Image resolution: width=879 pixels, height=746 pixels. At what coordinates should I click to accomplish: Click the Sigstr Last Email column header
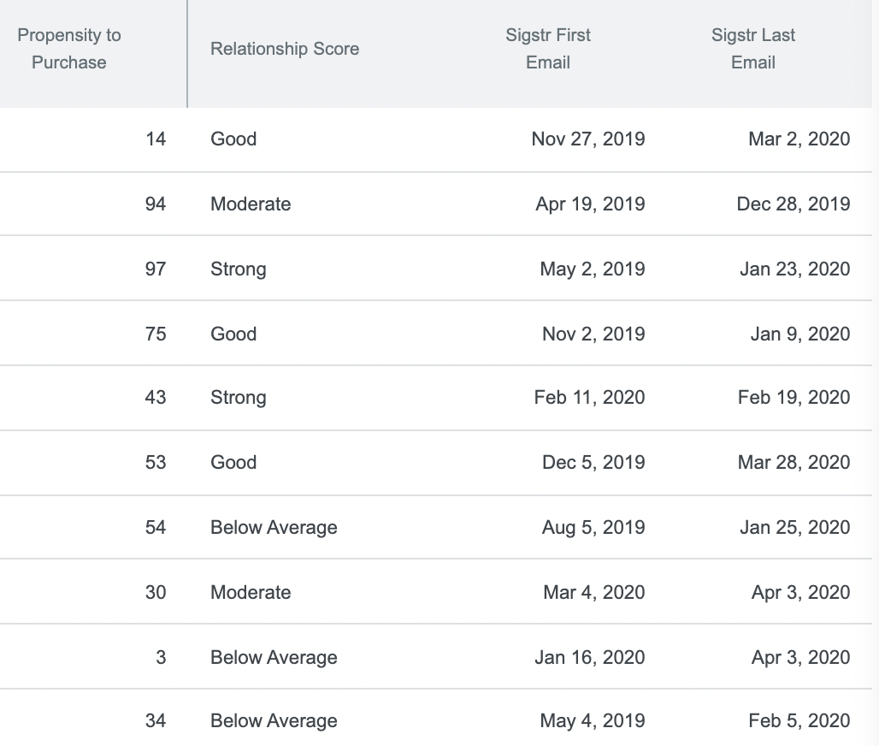pyautogui.click(x=752, y=49)
